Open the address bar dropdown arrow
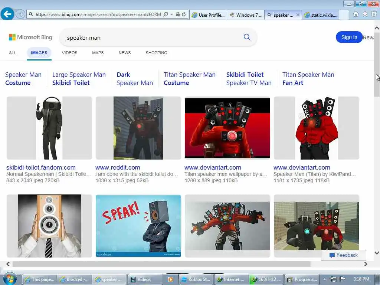The height and width of the screenshot is (285, 380). [x=171, y=14]
